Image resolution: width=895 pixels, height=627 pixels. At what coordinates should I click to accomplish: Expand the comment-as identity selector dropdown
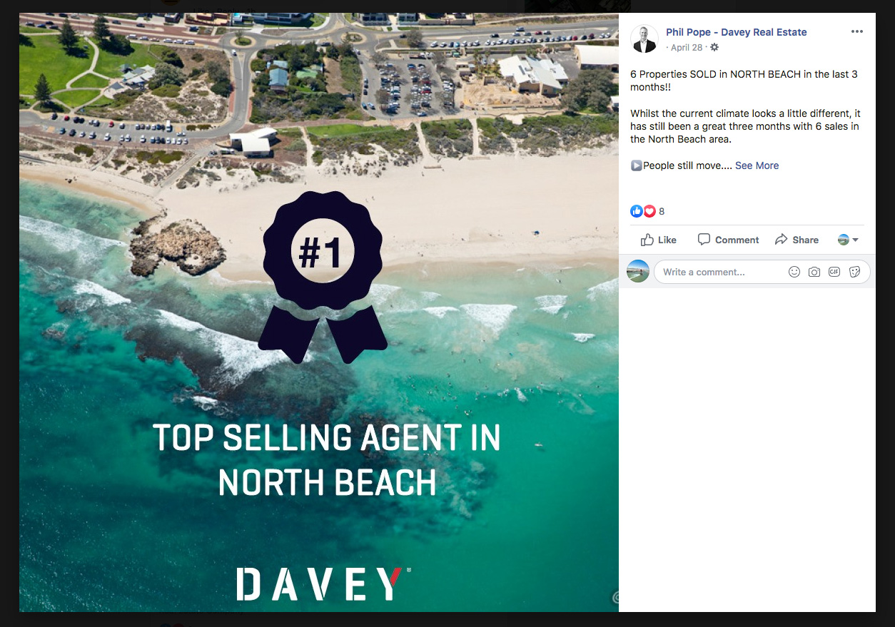(x=848, y=240)
